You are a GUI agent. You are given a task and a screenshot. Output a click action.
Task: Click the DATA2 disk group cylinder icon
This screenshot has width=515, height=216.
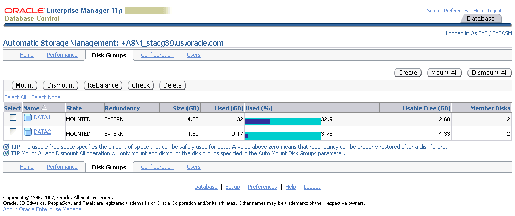point(28,132)
